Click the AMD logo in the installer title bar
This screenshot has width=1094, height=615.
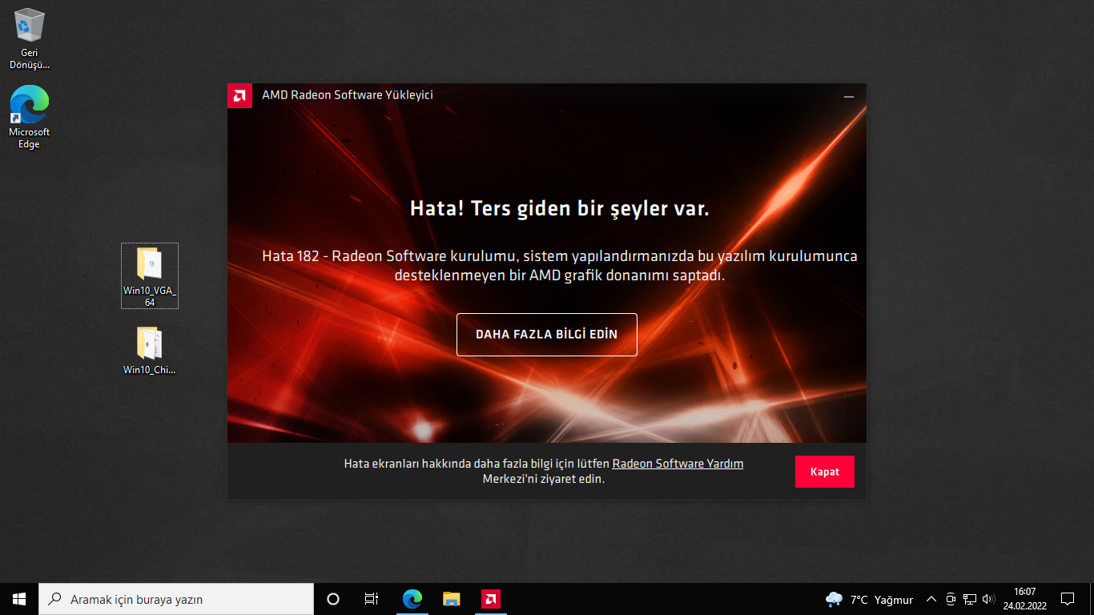pos(239,96)
